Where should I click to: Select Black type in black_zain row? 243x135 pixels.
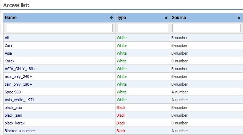(121, 115)
